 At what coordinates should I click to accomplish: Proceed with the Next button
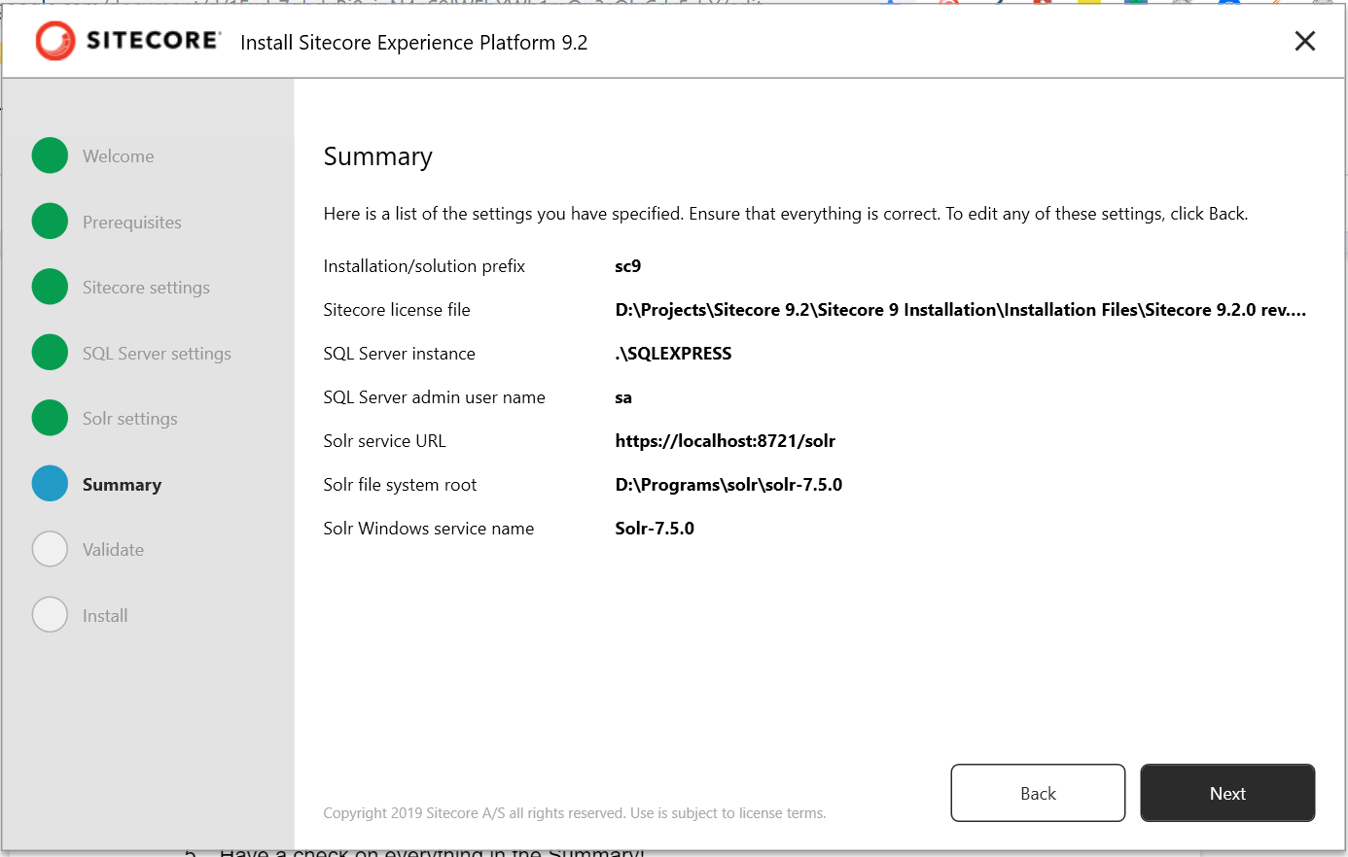click(1227, 793)
